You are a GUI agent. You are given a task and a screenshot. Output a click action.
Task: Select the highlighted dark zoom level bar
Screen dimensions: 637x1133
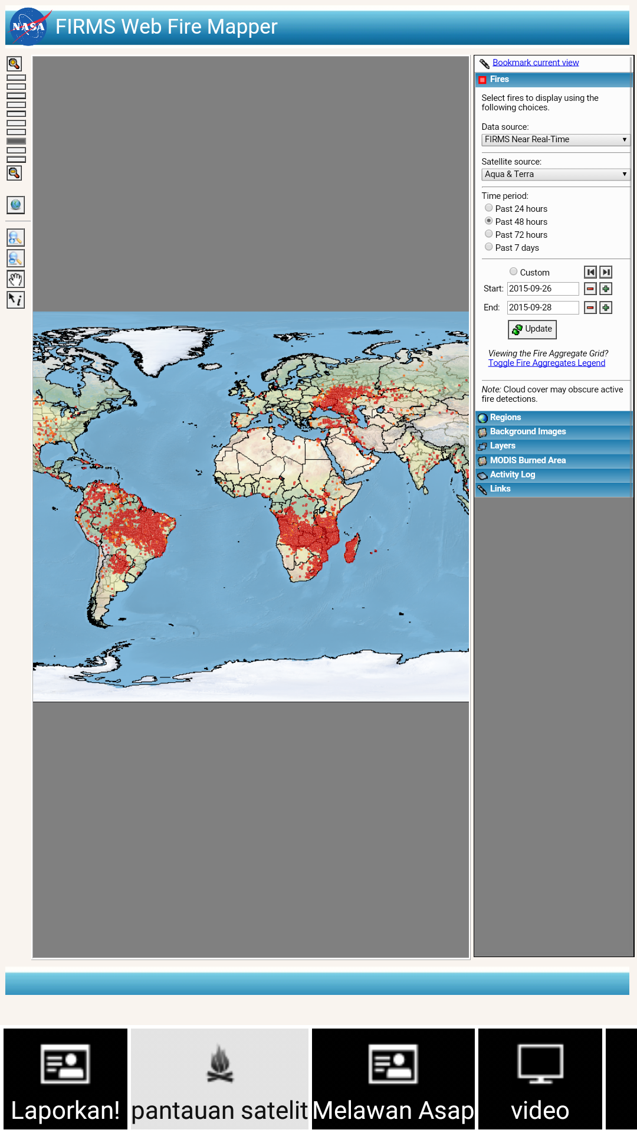click(16, 141)
